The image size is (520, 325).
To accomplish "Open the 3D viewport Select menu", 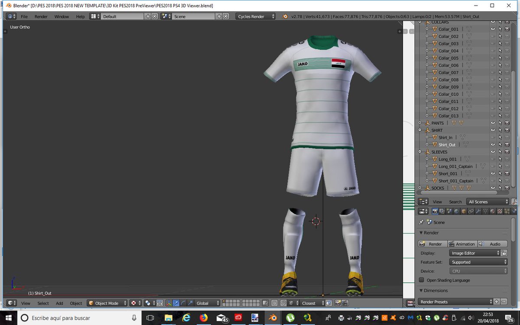I will pos(43,303).
